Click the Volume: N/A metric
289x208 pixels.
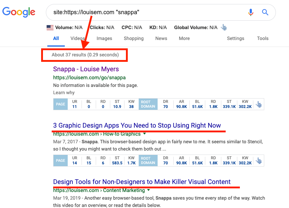(69, 27)
